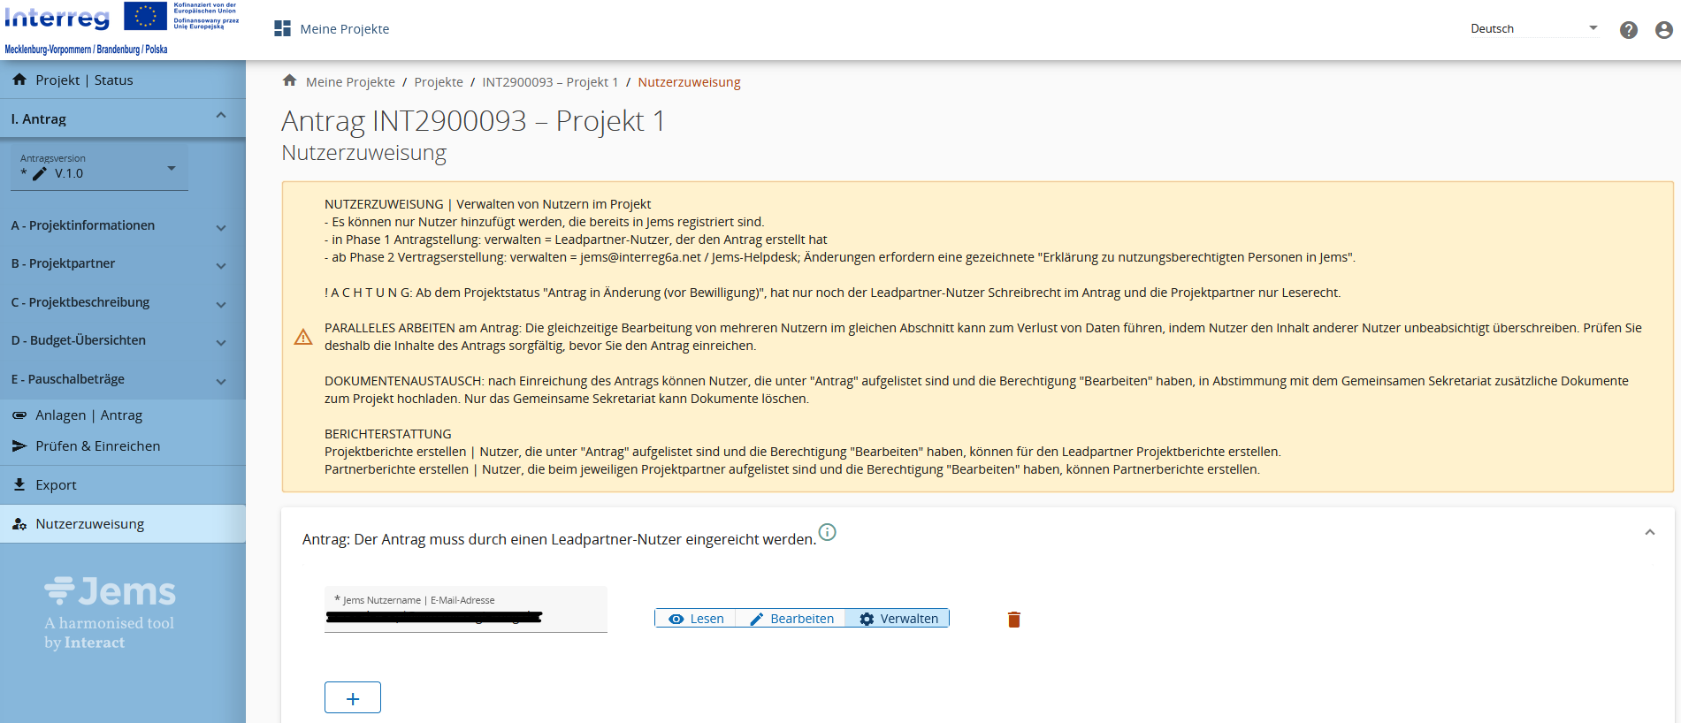The height and width of the screenshot is (723, 1681).
Task: Set user permission to Verwalten
Action: [x=898, y=619]
